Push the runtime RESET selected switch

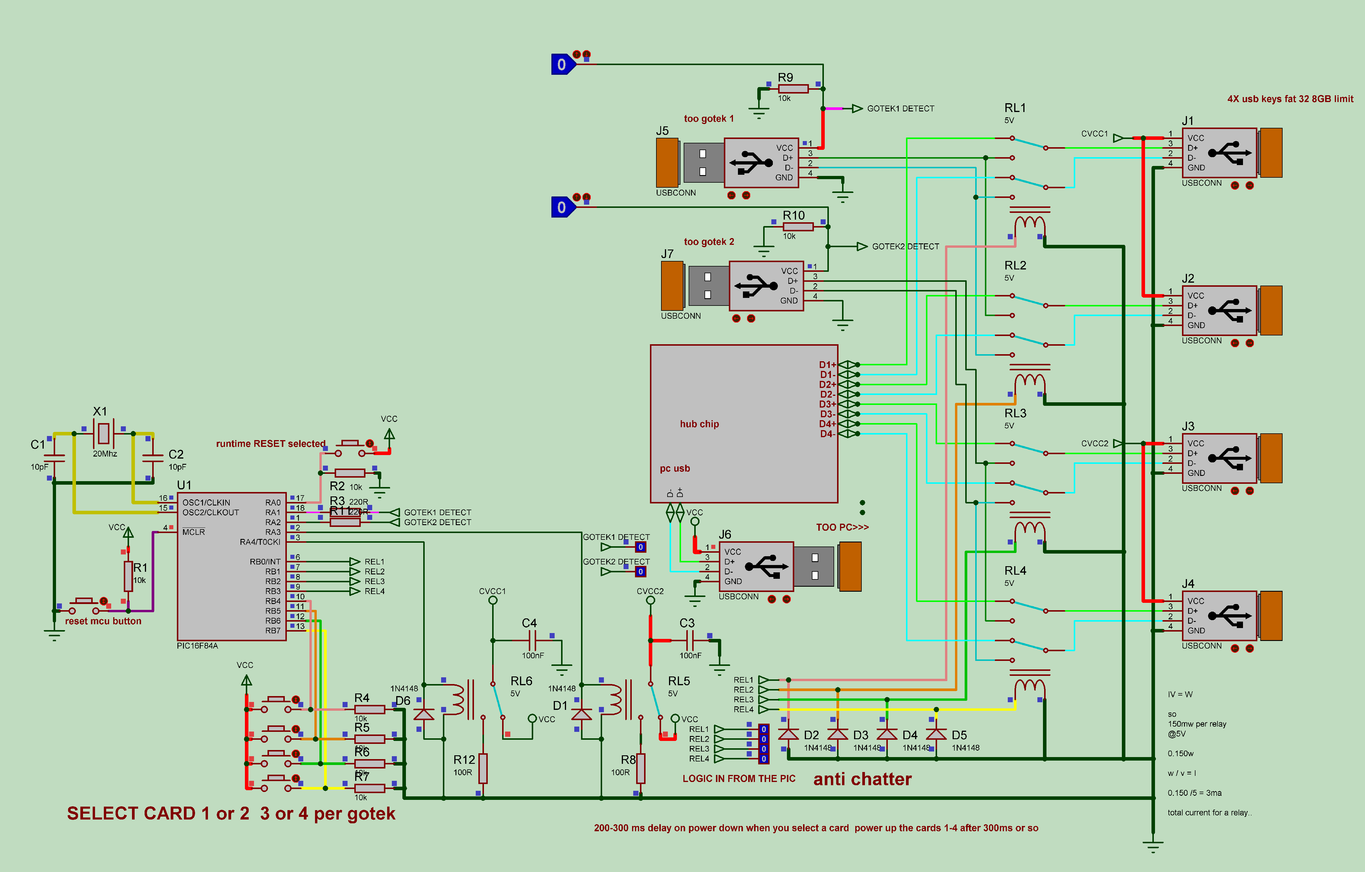coord(350,448)
